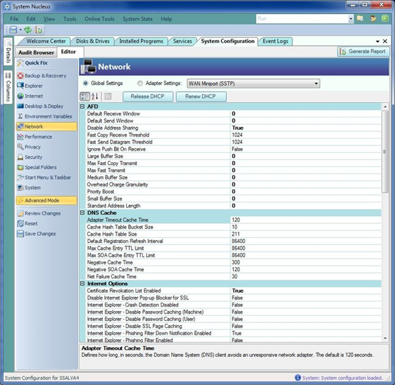Collapse the DNS Cache property group
The width and height of the screenshot is (395, 385).
pos(83,213)
